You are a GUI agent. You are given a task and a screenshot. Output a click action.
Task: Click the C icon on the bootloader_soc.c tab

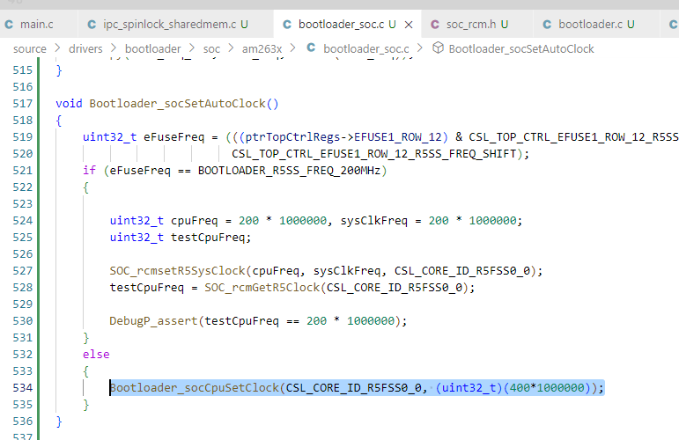point(287,25)
